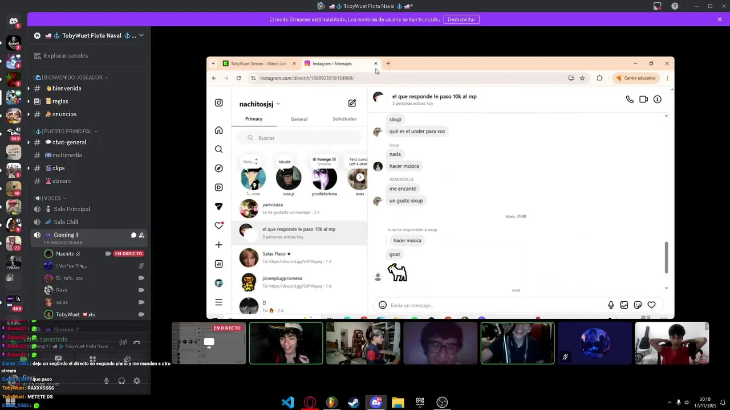Open the EN DIRECTO stream thumbnail
The image size is (730, 410).
pos(209,343)
